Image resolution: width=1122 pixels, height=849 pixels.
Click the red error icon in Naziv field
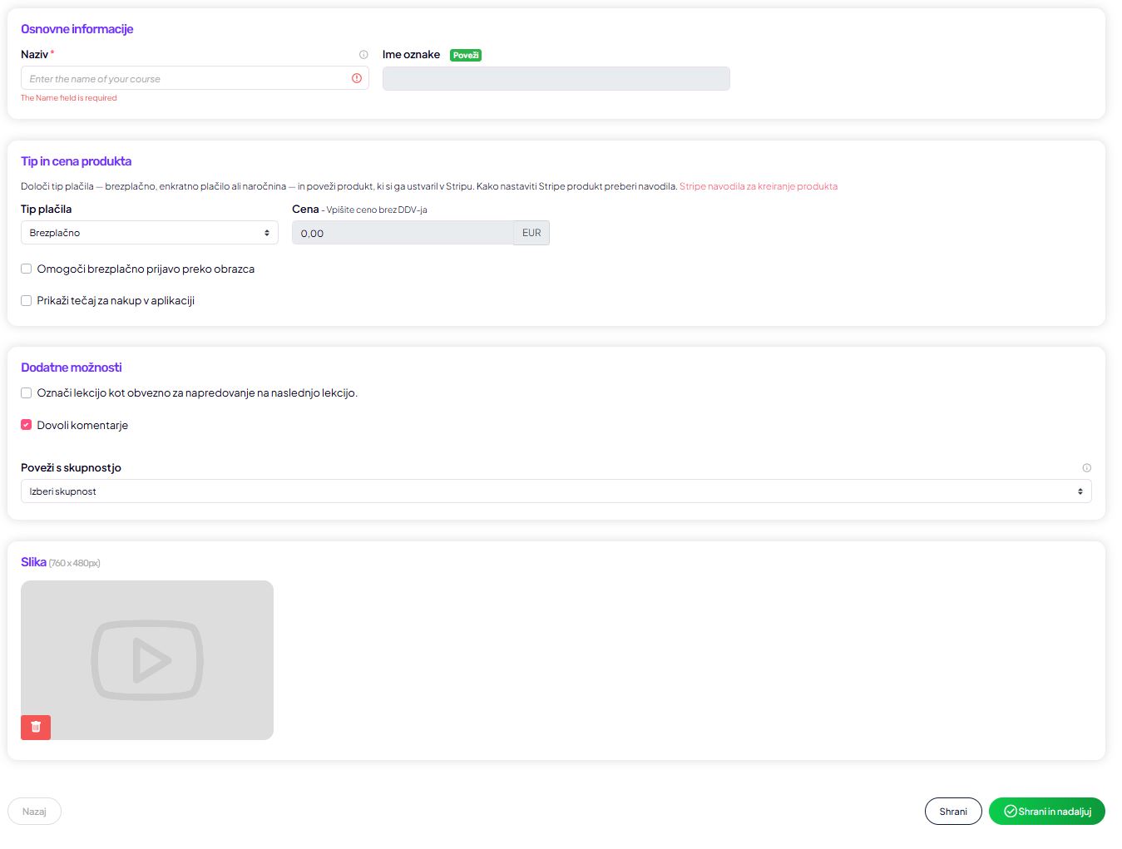click(x=357, y=78)
